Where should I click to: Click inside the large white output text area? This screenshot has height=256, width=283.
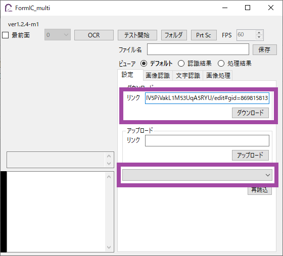point(56,212)
